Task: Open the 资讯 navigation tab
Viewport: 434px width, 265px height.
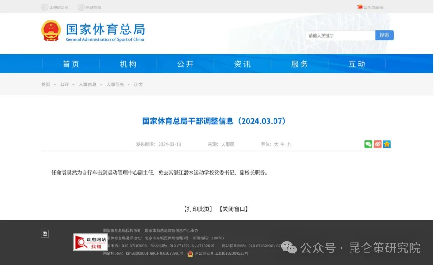Action: pos(243,64)
